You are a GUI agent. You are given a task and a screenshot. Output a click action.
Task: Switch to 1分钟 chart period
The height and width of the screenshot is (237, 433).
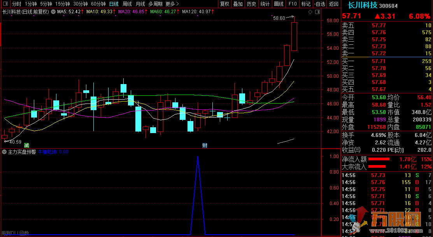(x=31, y=4)
